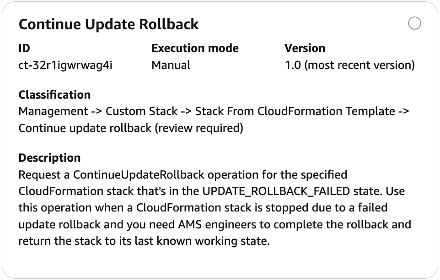Click the "Continue Update Rollback" card title
Viewport: 440px width, 280px height.
point(109,24)
